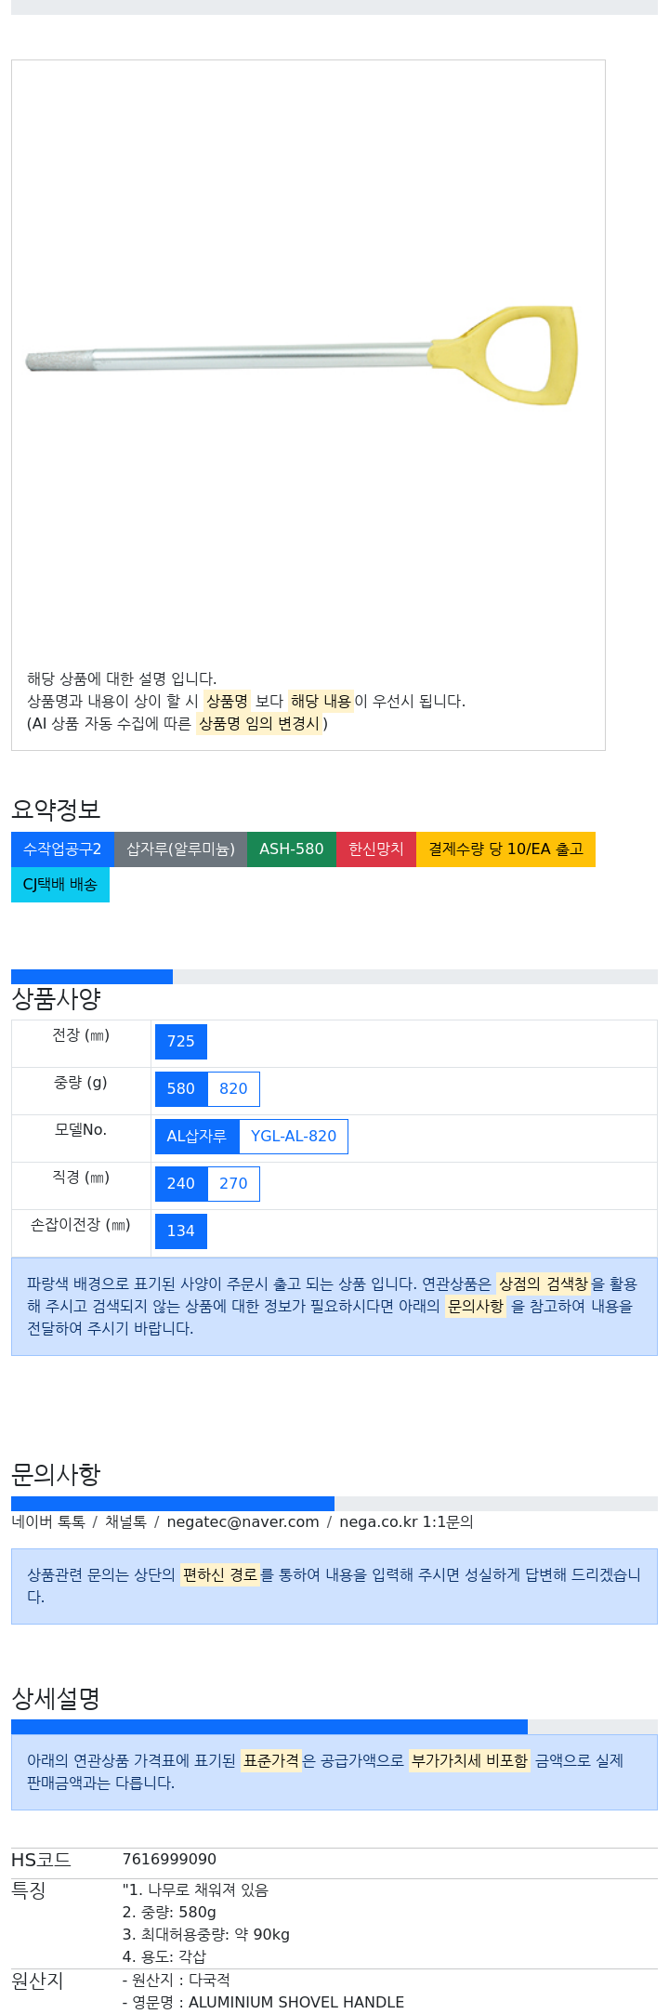The image size is (669, 2014).
Task: Select the 240 diameter option
Action: coord(181,1184)
